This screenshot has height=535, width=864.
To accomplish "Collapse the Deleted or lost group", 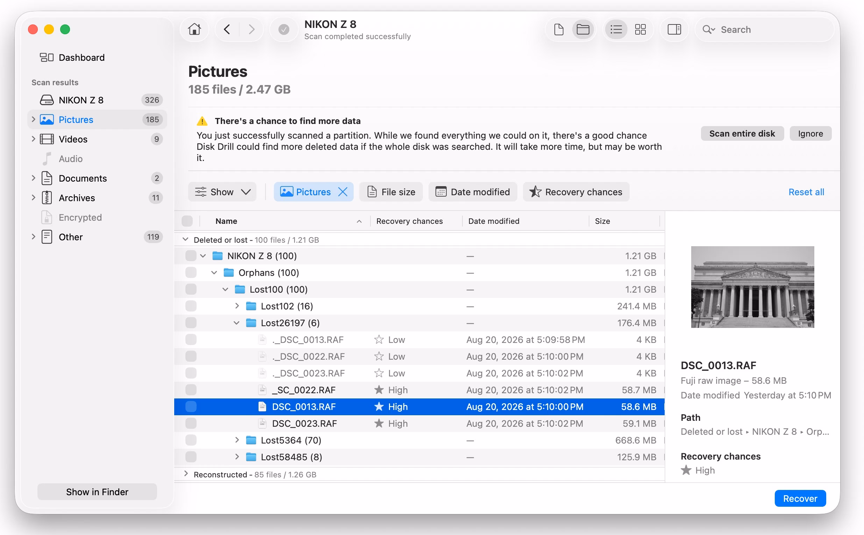I will [185, 240].
